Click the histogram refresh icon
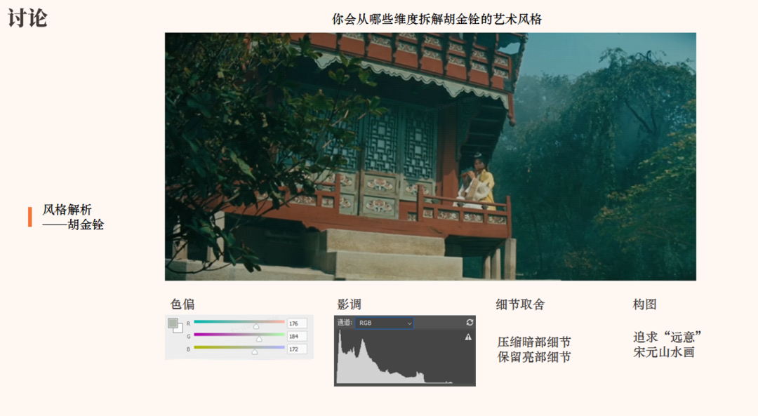Screen dimensions: 758x416 tap(470, 322)
